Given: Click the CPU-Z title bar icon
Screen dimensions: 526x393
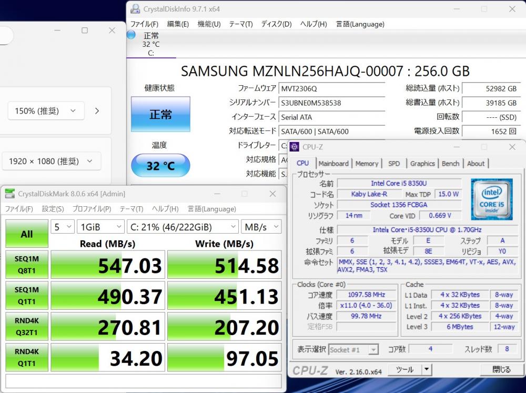Looking at the screenshot, I should (x=295, y=147).
